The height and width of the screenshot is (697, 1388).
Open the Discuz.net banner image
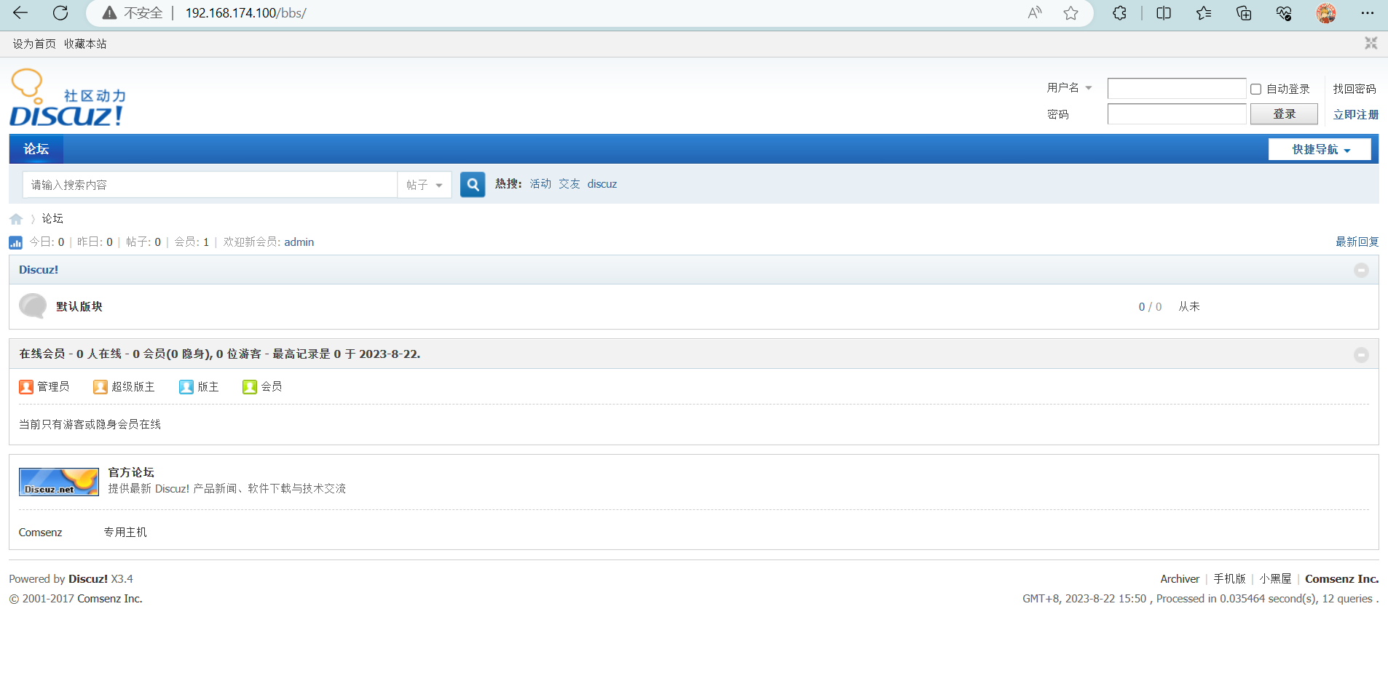[59, 482]
